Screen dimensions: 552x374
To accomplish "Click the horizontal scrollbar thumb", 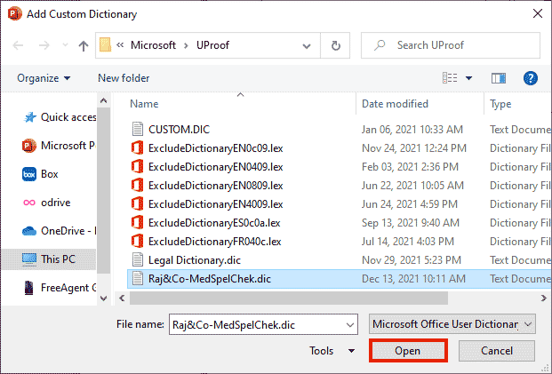I will coord(289,298).
